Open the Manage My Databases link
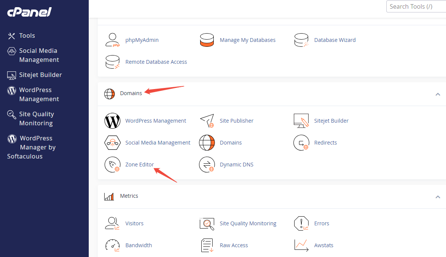Image resolution: width=446 pixels, height=257 pixels. click(x=247, y=40)
